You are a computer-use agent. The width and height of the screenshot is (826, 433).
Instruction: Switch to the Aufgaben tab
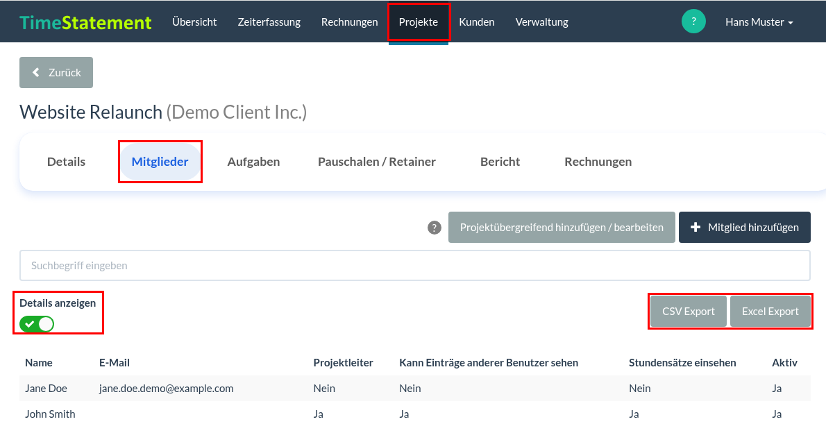[x=253, y=162]
